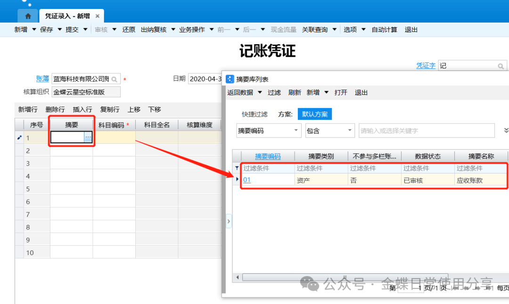This screenshot has width=509, height=304.
Task: Click the 凭证字 link label
Action: [426, 66]
